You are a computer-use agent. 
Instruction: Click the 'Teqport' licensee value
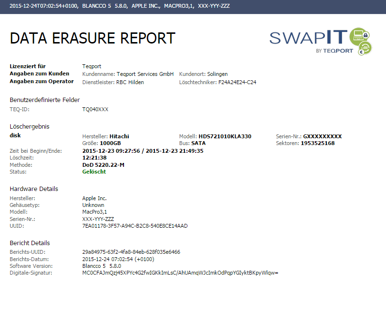[x=92, y=66]
